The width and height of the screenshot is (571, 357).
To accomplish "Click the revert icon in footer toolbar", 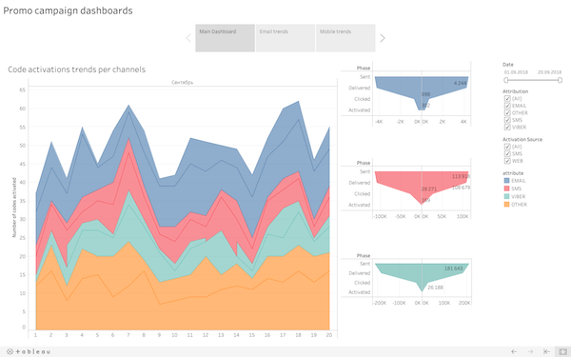I will 546,351.
